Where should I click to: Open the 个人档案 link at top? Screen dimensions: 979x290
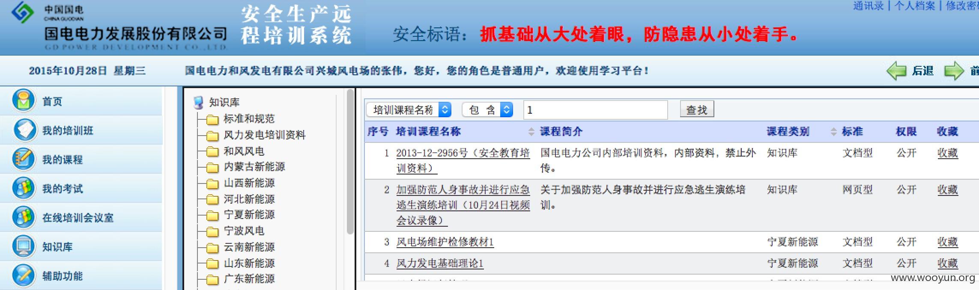(x=915, y=6)
